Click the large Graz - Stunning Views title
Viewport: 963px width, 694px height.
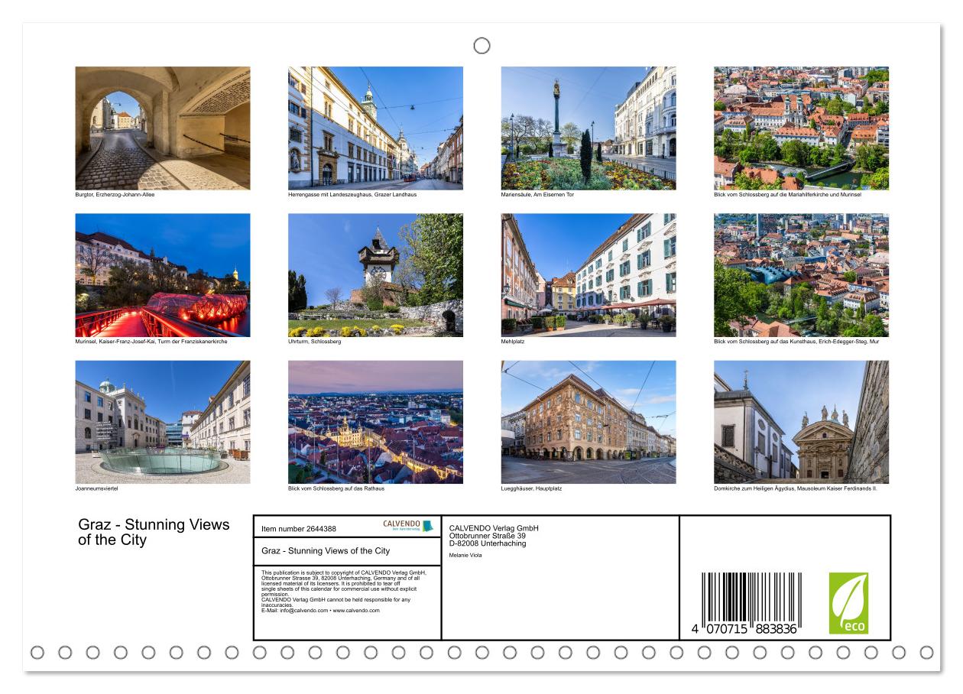click(154, 532)
